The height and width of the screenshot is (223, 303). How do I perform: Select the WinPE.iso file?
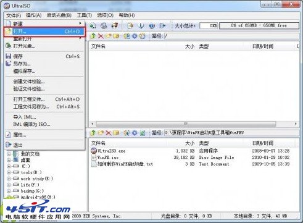tap(105, 158)
